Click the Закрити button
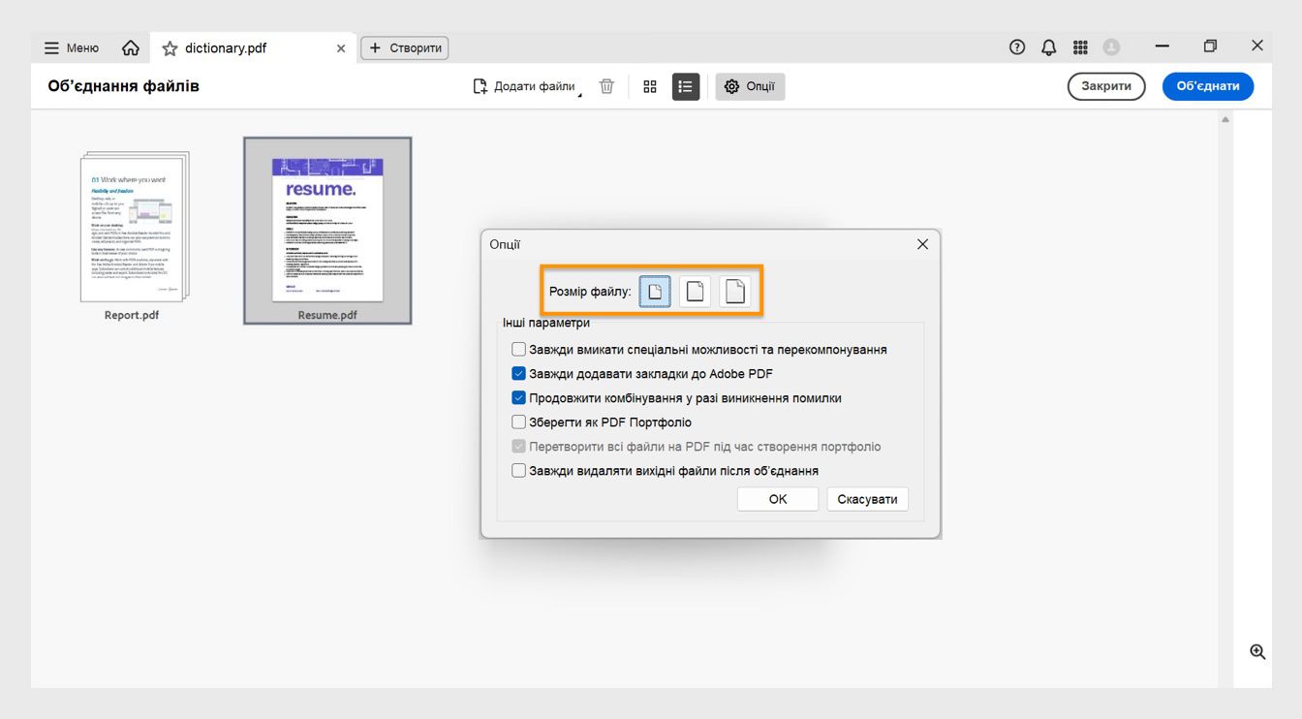Viewport: 1302px width, 719px height. [x=1106, y=86]
